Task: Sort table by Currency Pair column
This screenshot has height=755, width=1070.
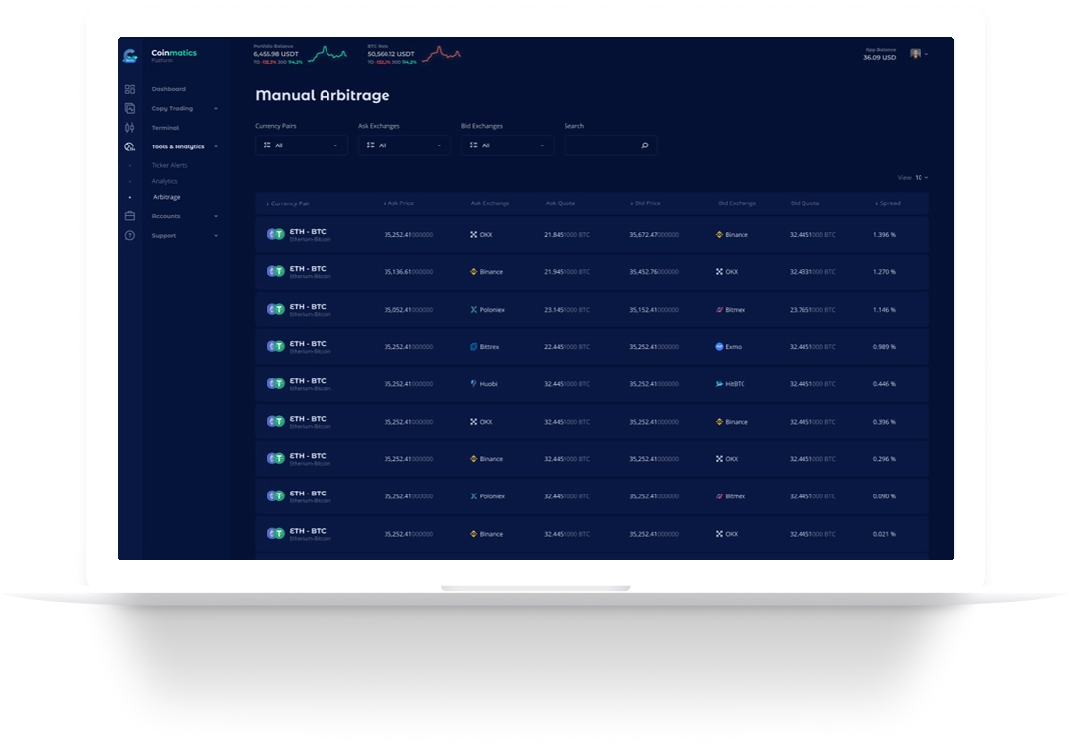Action: tap(288, 203)
